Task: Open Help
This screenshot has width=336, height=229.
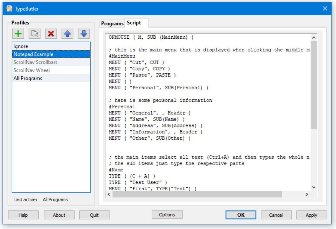Action: (x=23, y=215)
